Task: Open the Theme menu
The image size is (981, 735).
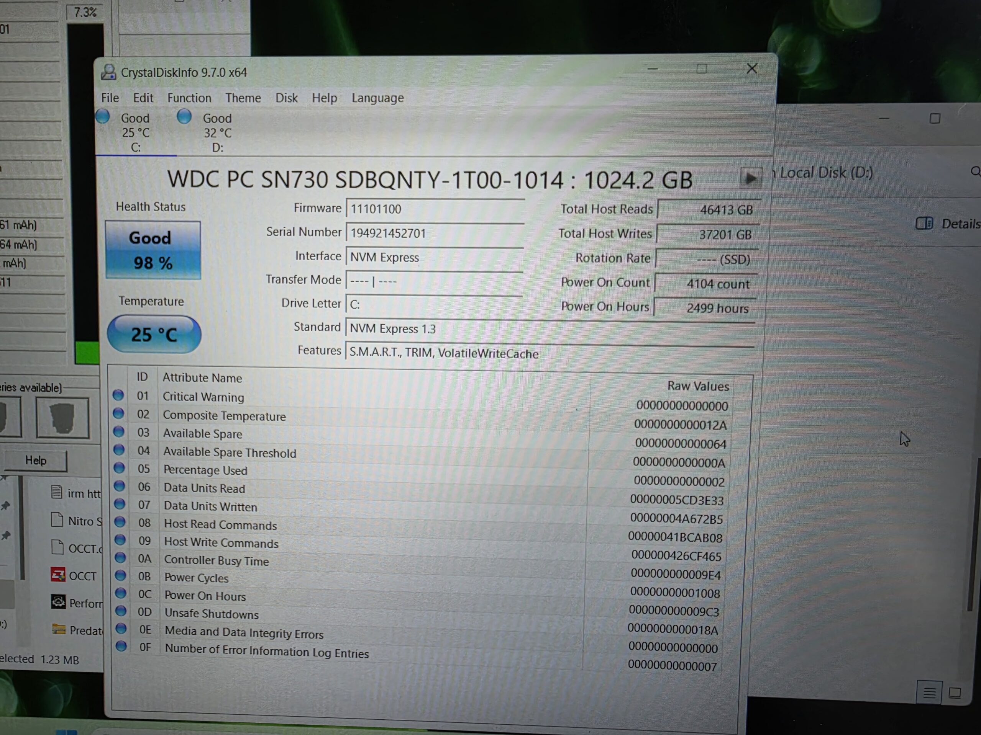Action: coord(243,98)
